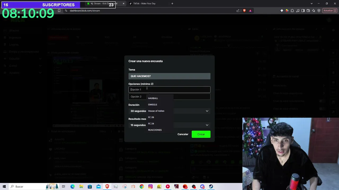
Task: Toggle the browser sidebar panel icon
Action: click(303, 11)
